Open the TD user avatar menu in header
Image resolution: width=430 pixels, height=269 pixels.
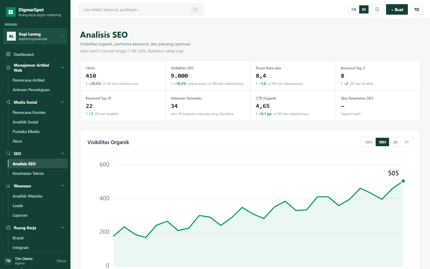click(417, 10)
